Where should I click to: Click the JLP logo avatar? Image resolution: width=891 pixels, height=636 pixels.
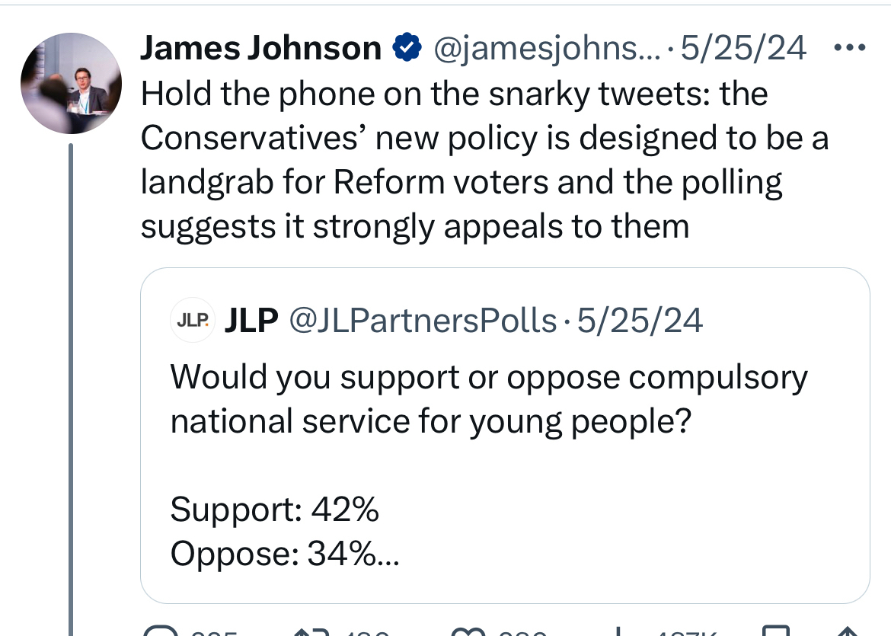[x=192, y=321]
